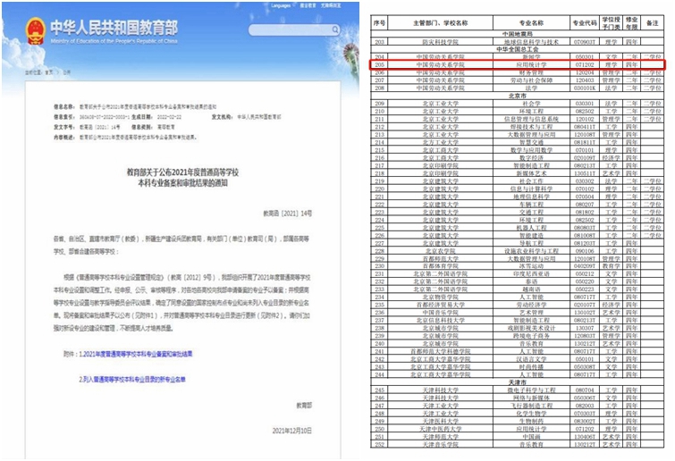This screenshot has height=461, width=675.
Task: Open attachment 2 列入本科专业目录的新专业名单
Action: 132,380
